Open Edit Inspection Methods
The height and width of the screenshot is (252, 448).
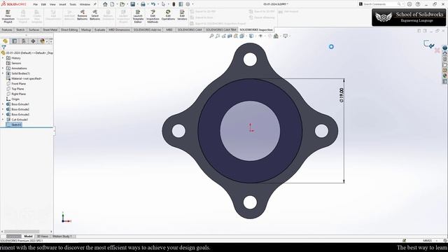pyautogui.click(x=153, y=16)
